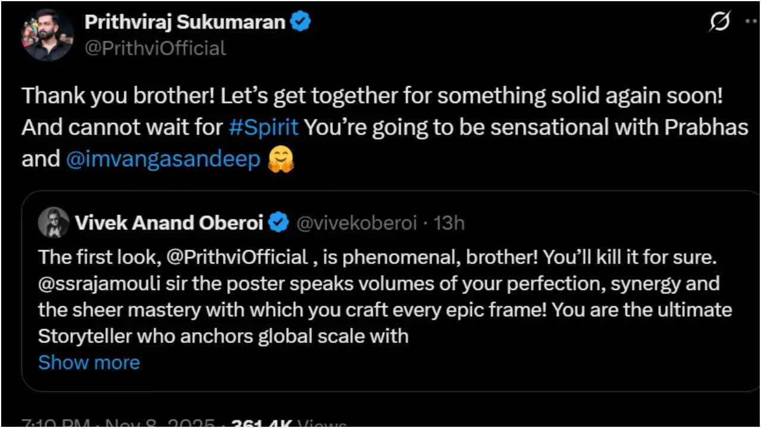The width and height of the screenshot is (761, 428).
Task: Click the Nov 8, 2025 post timestamp
Action: 161,423
